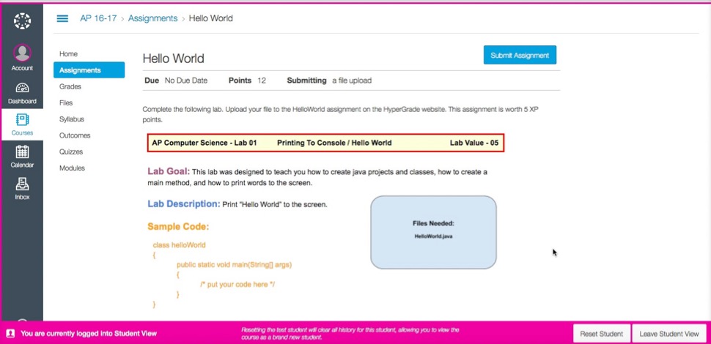Click the AP 16-17 breadcrumb link
The image size is (711, 344).
pyautogui.click(x=97, y=18)
